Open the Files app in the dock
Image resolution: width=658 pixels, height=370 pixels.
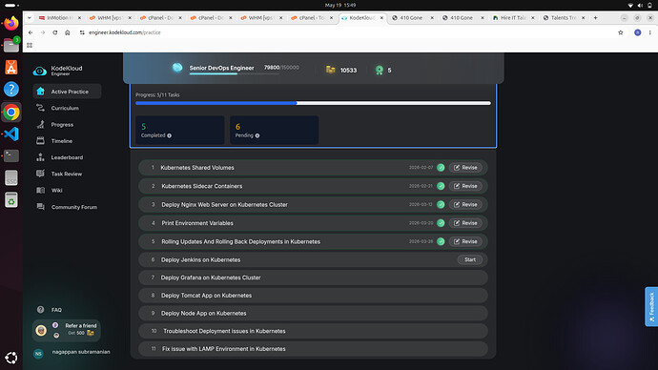[11, 45]
